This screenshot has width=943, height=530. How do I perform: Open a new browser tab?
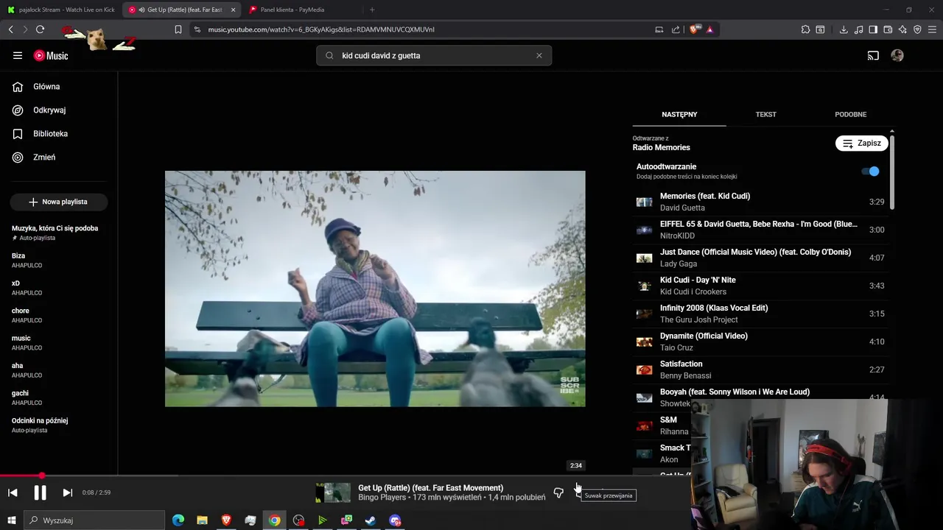372,10
